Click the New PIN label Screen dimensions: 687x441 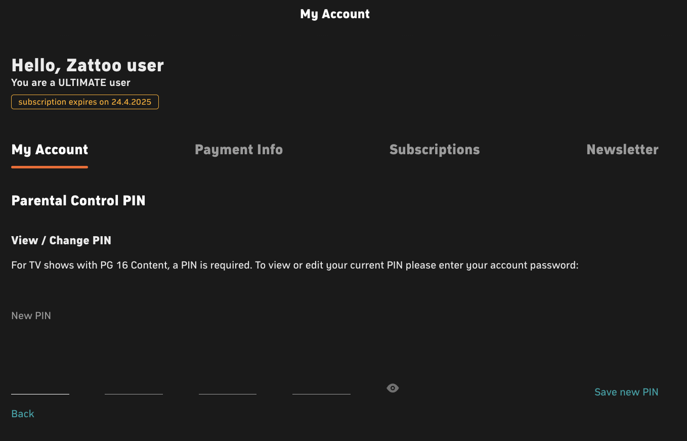[31, 316]
